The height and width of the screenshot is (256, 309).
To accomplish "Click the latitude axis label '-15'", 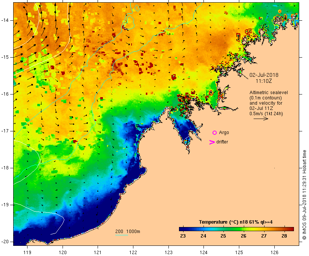I will click(x=5, y=57).
